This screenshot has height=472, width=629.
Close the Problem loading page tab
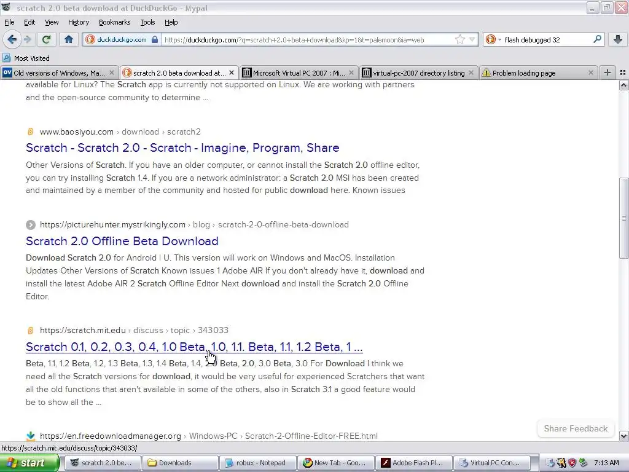(x=590, y=73)
